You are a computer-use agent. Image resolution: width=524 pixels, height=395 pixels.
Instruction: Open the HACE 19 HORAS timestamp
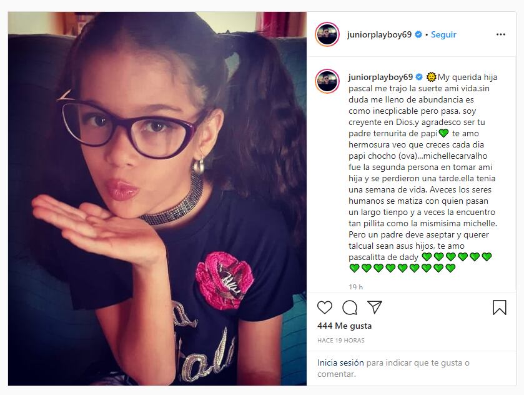pos(341,341)
